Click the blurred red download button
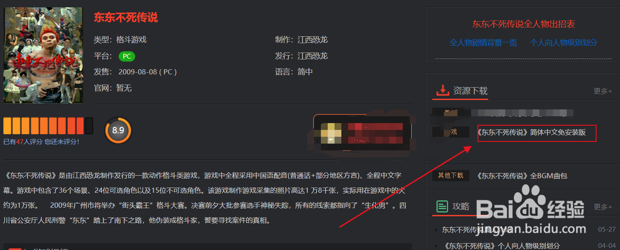 (x=363, y=132)
